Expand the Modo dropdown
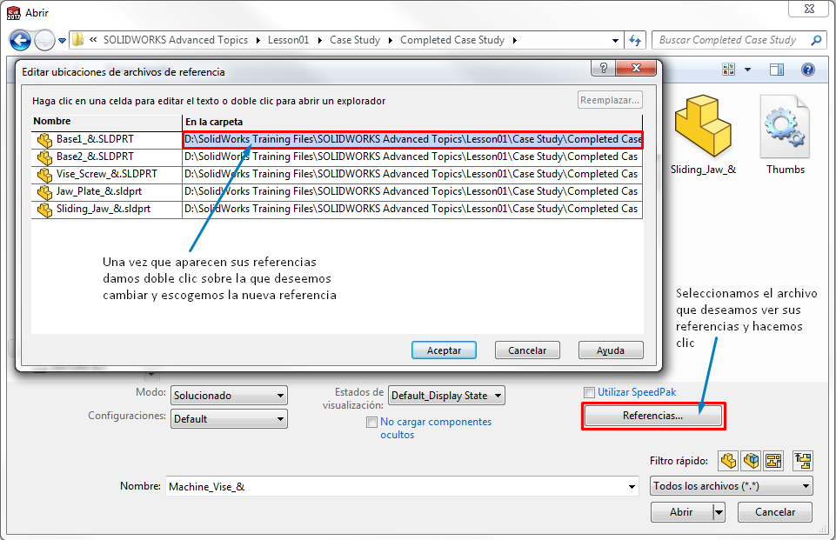836x540 pixels. pos(229,396)
